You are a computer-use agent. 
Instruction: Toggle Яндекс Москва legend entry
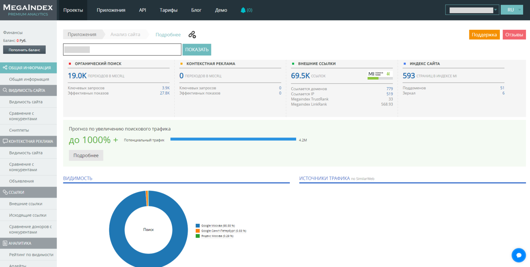click(217, 236)
